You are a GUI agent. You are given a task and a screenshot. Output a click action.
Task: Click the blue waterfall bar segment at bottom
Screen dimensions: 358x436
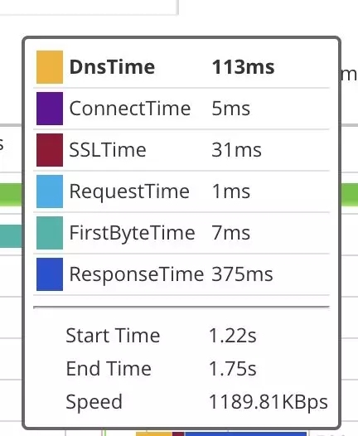245,434
